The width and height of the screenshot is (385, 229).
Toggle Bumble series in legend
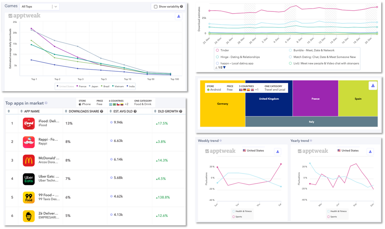(x=312, y=50)
